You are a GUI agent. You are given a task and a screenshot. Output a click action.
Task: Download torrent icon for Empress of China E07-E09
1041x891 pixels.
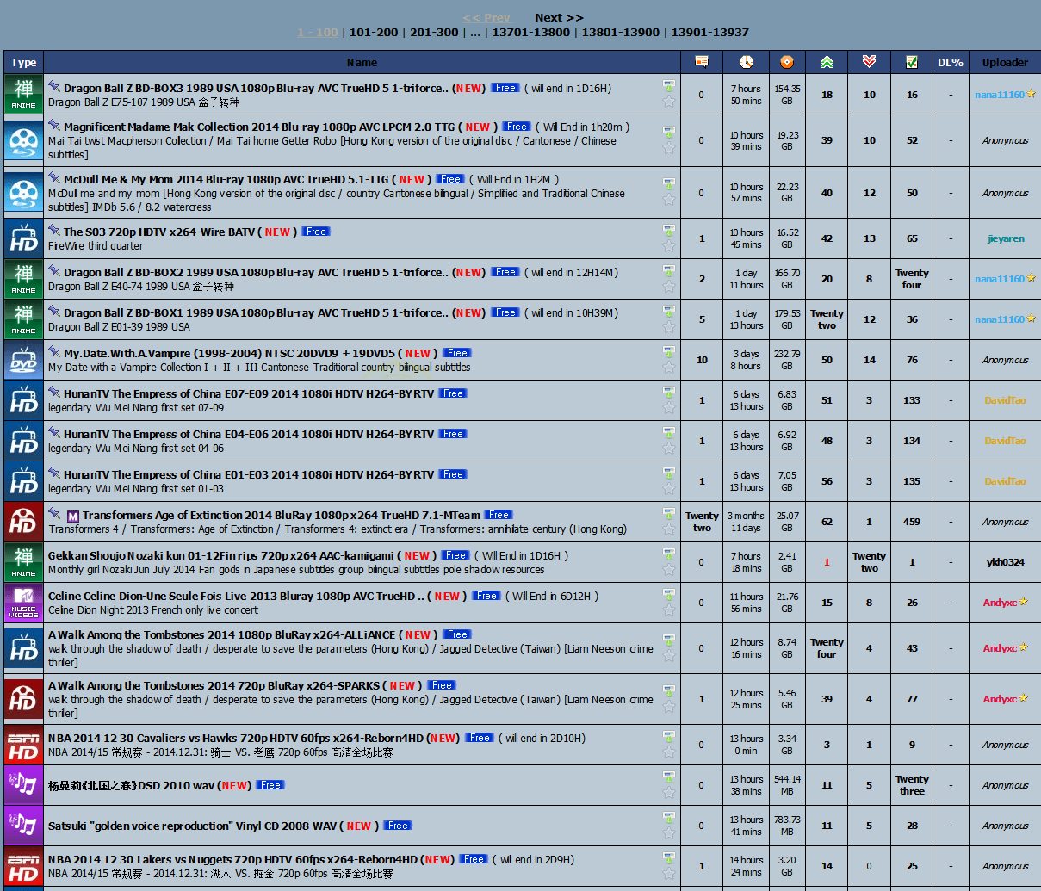tap(668, 393)
